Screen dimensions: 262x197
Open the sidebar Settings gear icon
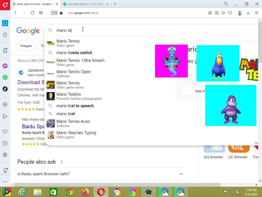(x=5, y=155)
